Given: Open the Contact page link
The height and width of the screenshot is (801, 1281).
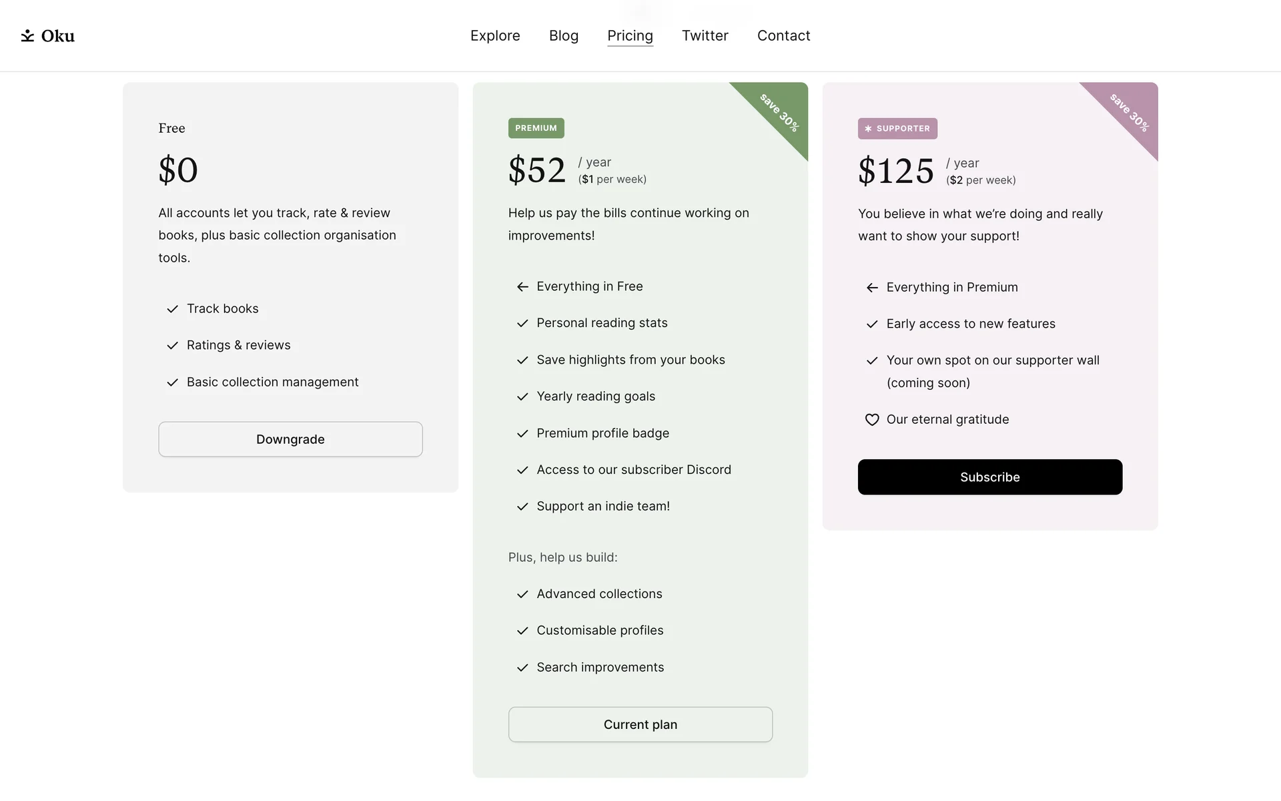Looking at the screenshot, I should click(x=783, y=36).
